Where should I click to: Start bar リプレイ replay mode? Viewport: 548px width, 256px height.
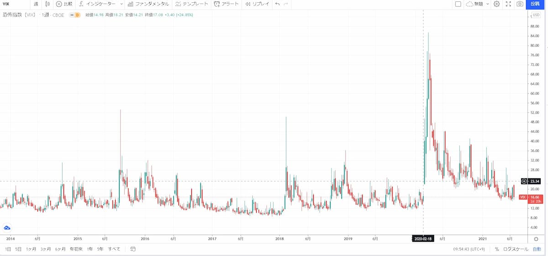[257, 4]
